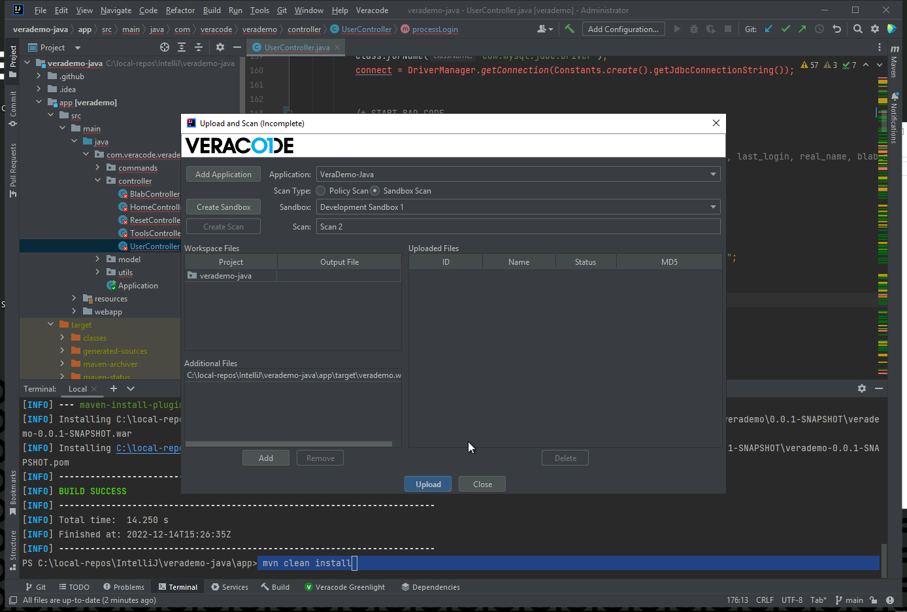Select the additional file path veradema.war entry
This screenshot has height=612, width=907.
(293, 375)
